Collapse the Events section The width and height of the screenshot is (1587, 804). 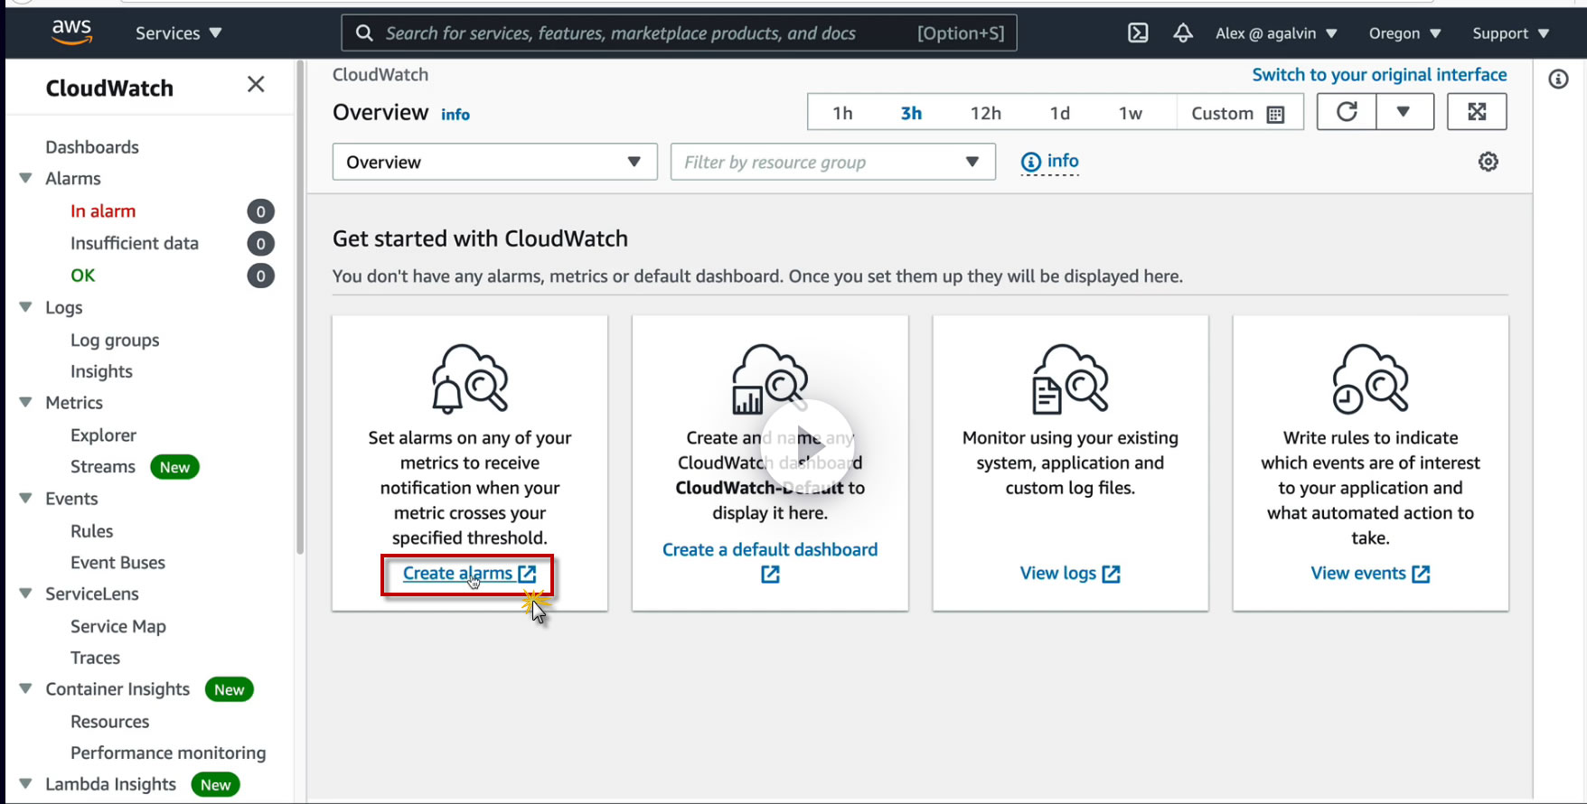[x=25, y=499]
